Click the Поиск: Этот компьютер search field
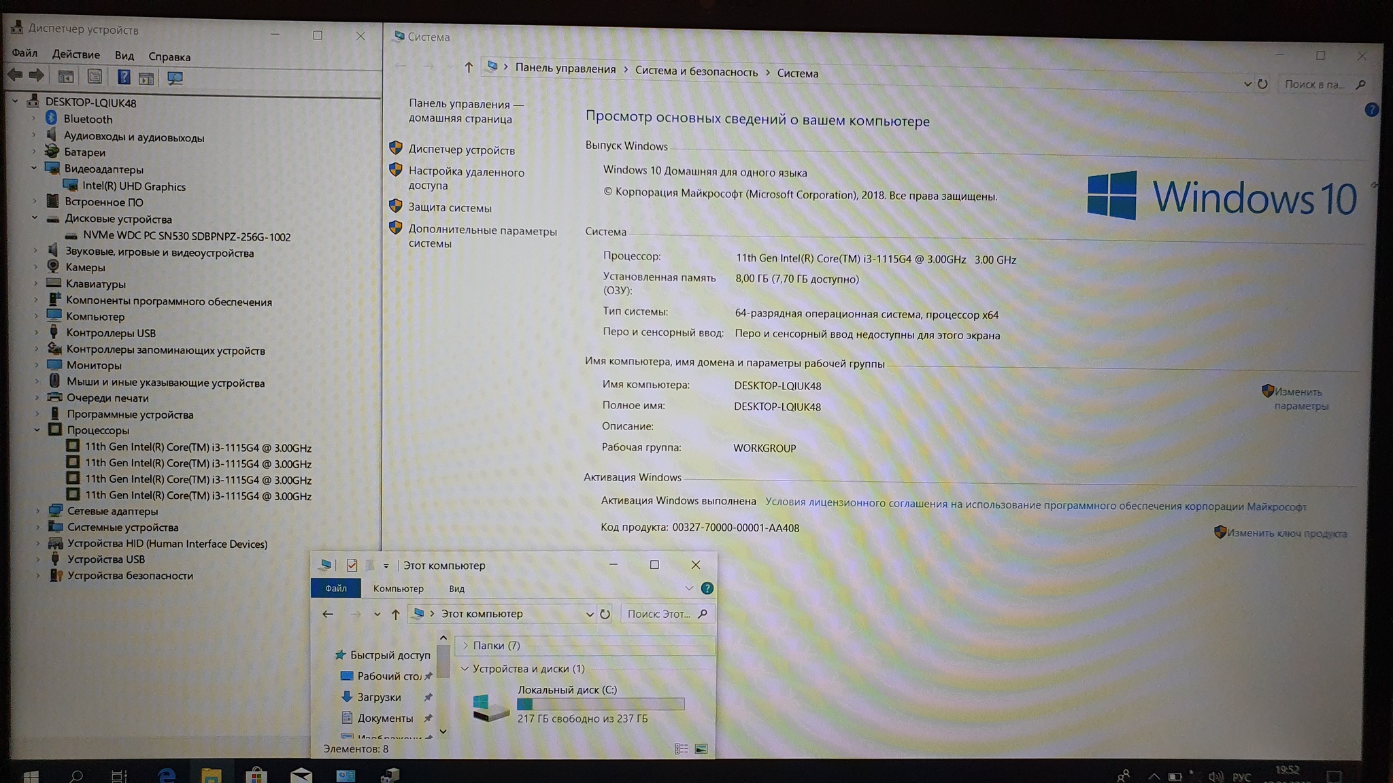1393x783 pixels. coord(658,614)
